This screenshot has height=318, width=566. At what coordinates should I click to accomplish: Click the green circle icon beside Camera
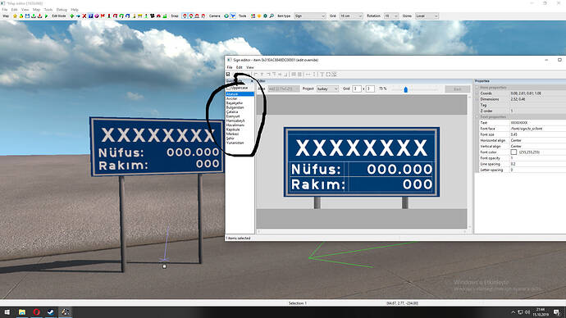coord(226,16)
